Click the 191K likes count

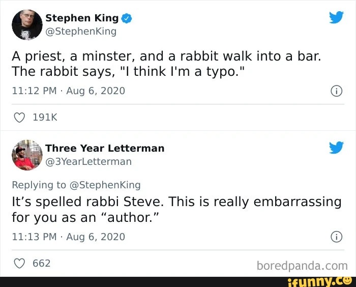tap(45, 117)
